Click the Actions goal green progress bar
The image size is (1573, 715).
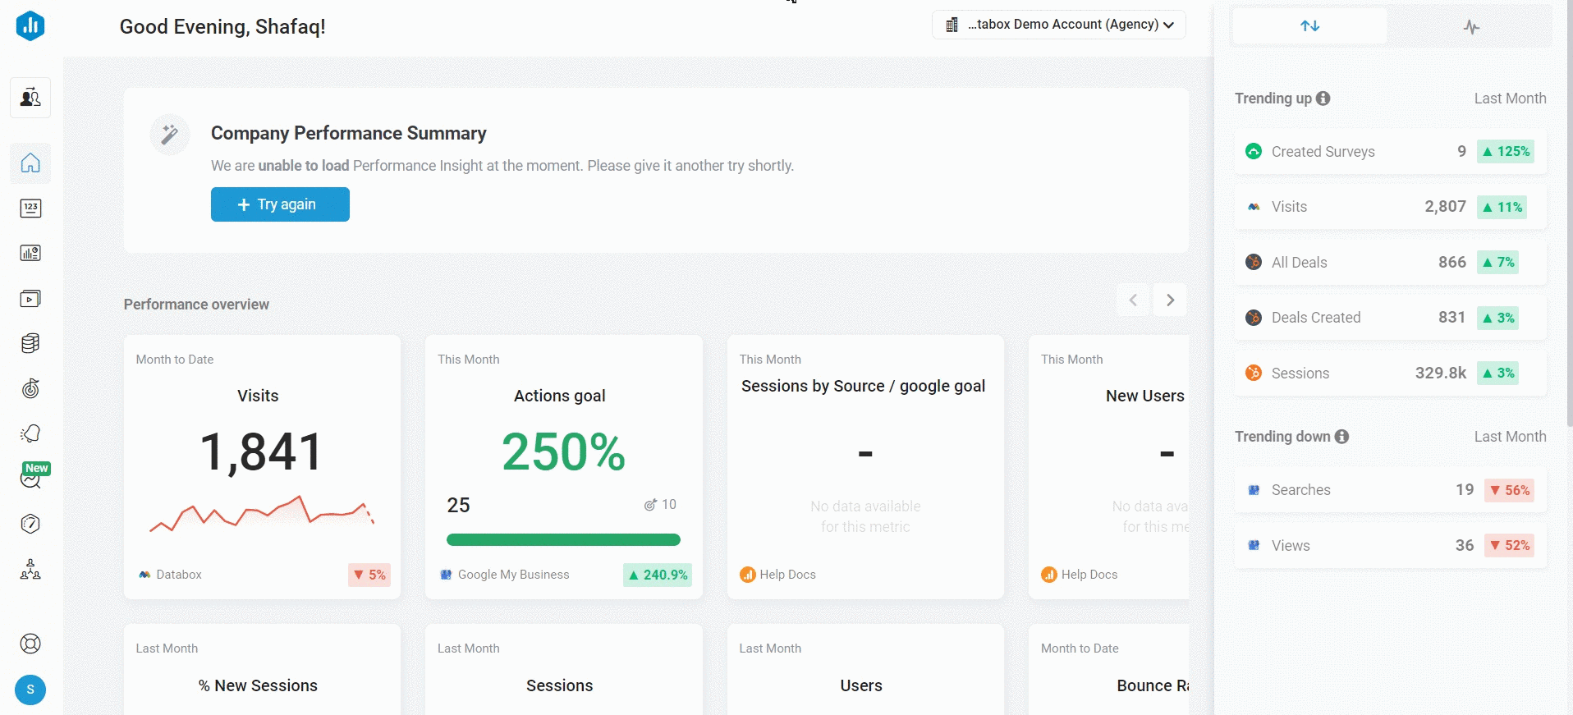click(563, 540)
